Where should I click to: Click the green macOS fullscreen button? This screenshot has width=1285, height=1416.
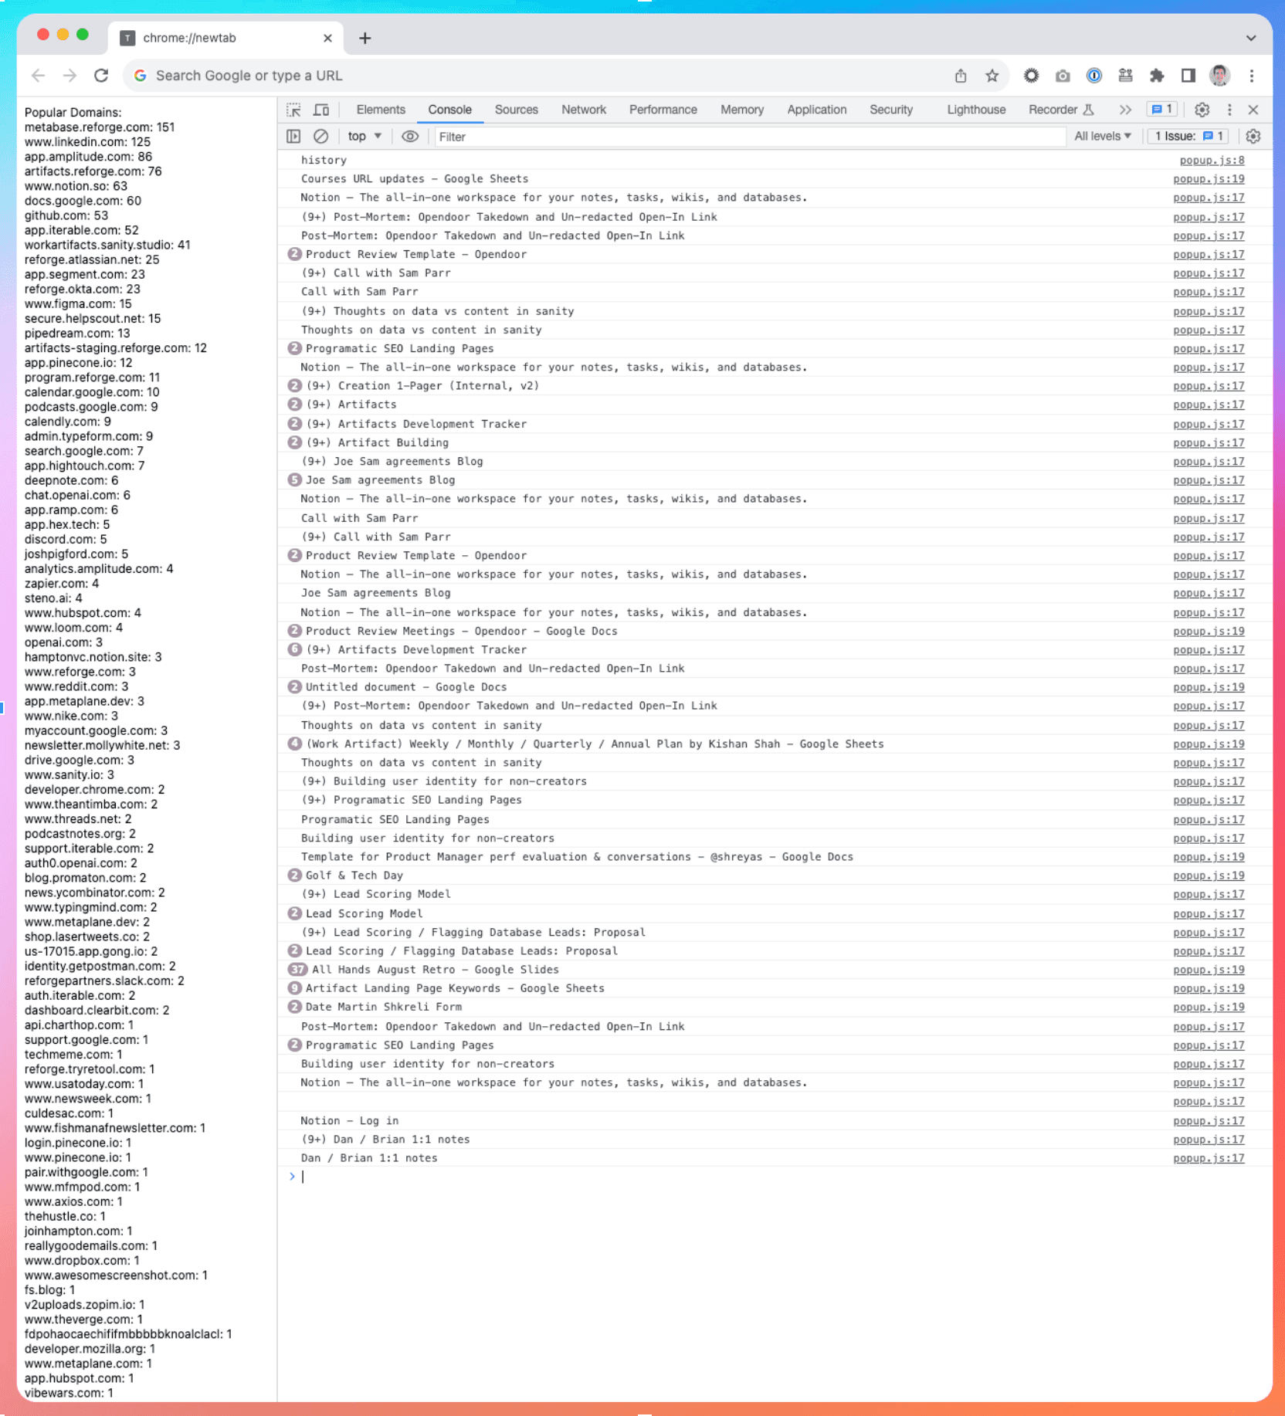(x=83, y=34)
